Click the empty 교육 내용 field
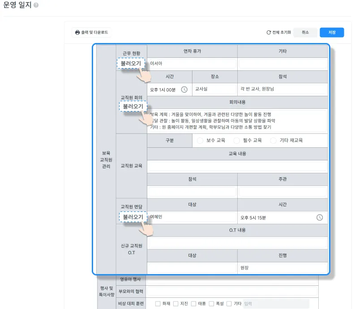The image size is (355, 309). [x=237, y=166]
